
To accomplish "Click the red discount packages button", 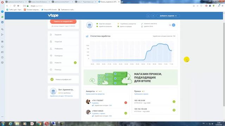I will [63, 21].
